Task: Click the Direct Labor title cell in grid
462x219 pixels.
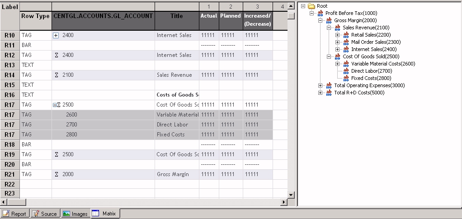Action: (177, 125)
